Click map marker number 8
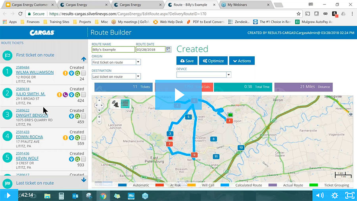The width and height of the screenshot is (357, 201). [x=213, y=139]
